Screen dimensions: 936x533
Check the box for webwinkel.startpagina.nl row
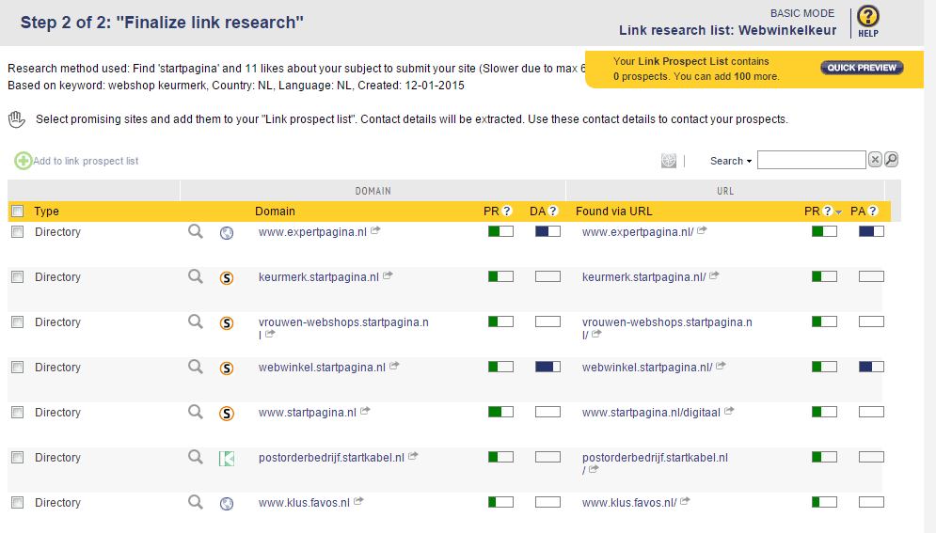point(17,368)
